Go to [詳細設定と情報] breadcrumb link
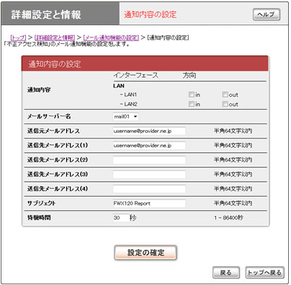291x285 pixels. pyautogui.click(x=55, y=37)
